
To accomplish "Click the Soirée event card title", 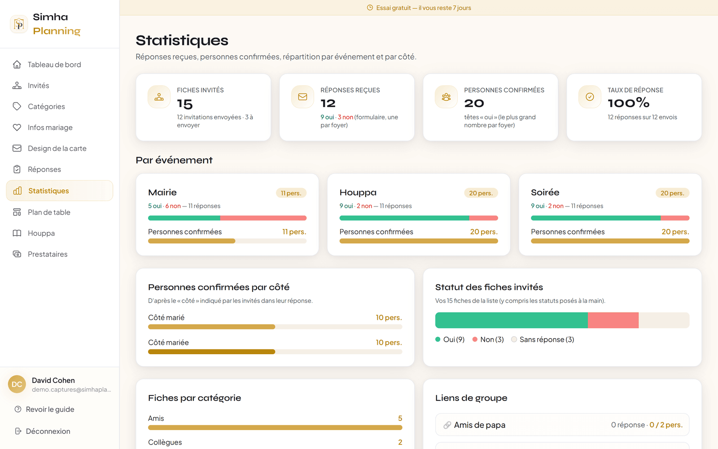I will (x=545, y=192).
